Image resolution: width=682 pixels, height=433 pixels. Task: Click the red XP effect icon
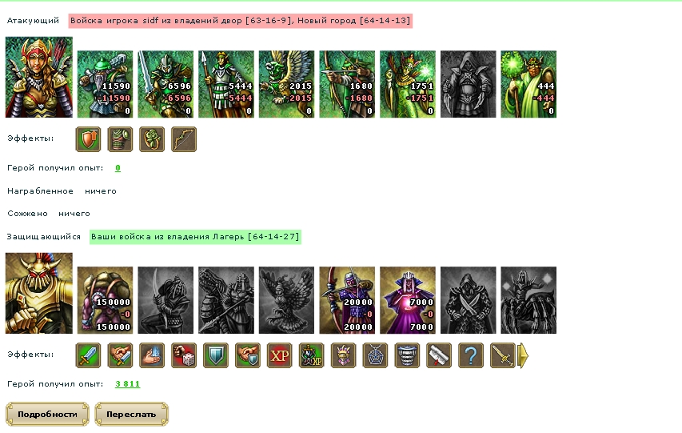pos(280,355)
